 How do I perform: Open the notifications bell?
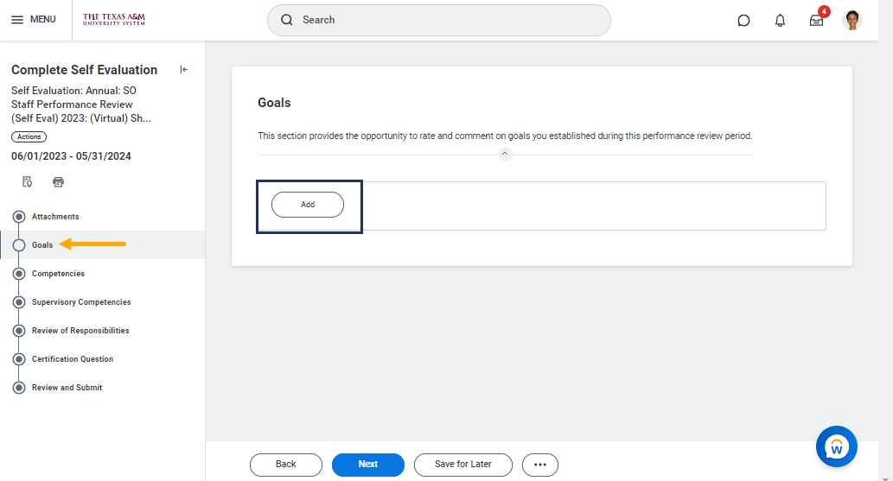[780, 20]
